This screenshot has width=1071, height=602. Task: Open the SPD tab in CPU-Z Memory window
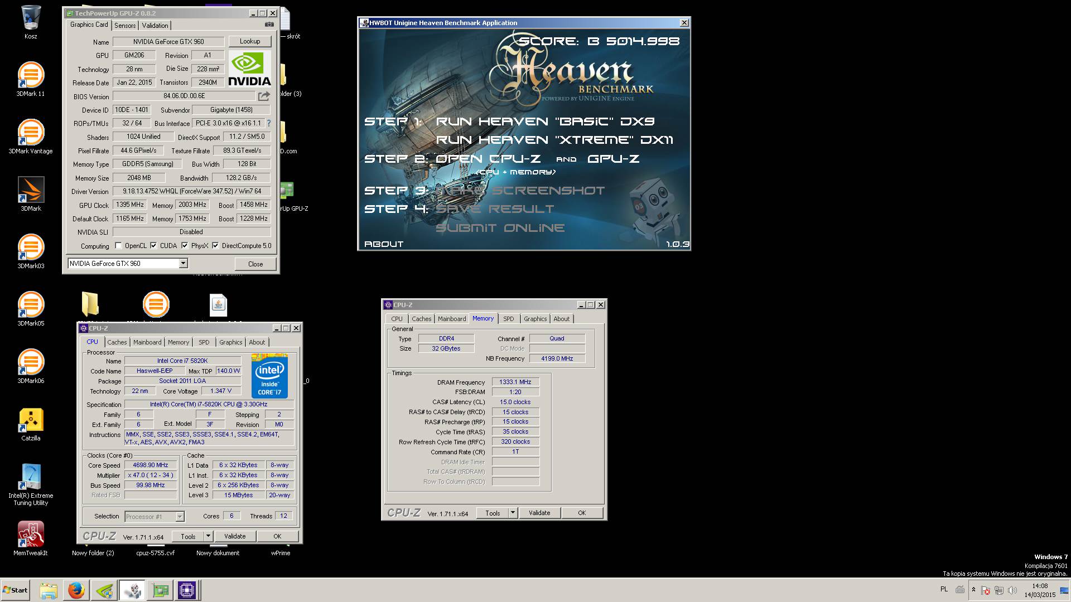click(509, 319)
